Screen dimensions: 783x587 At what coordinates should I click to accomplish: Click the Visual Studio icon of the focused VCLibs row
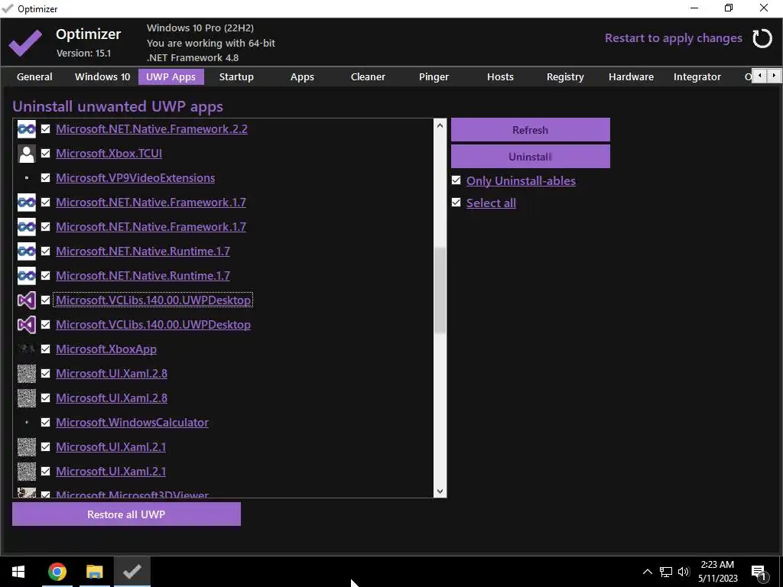(x=27, y=300)
